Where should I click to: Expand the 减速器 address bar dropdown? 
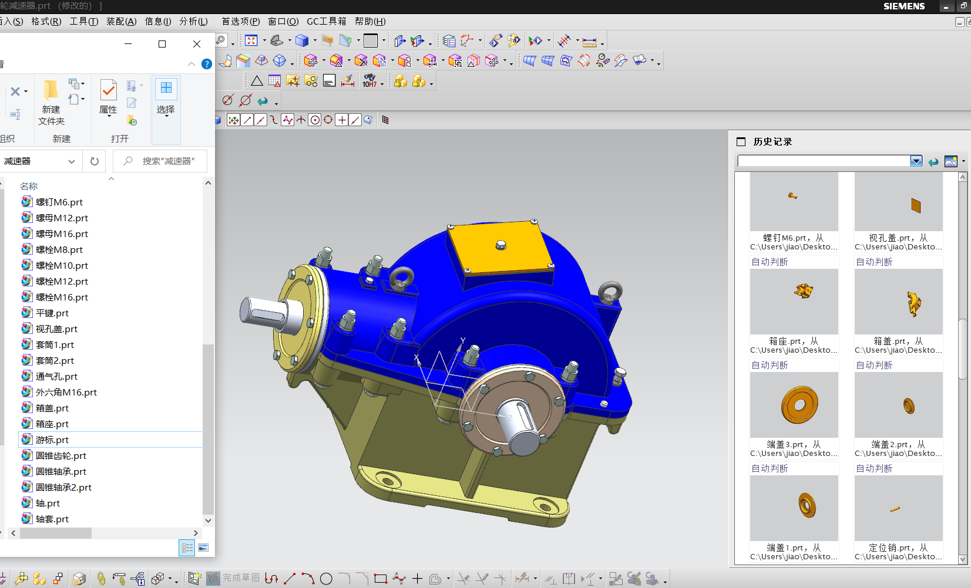click(72, 161)
